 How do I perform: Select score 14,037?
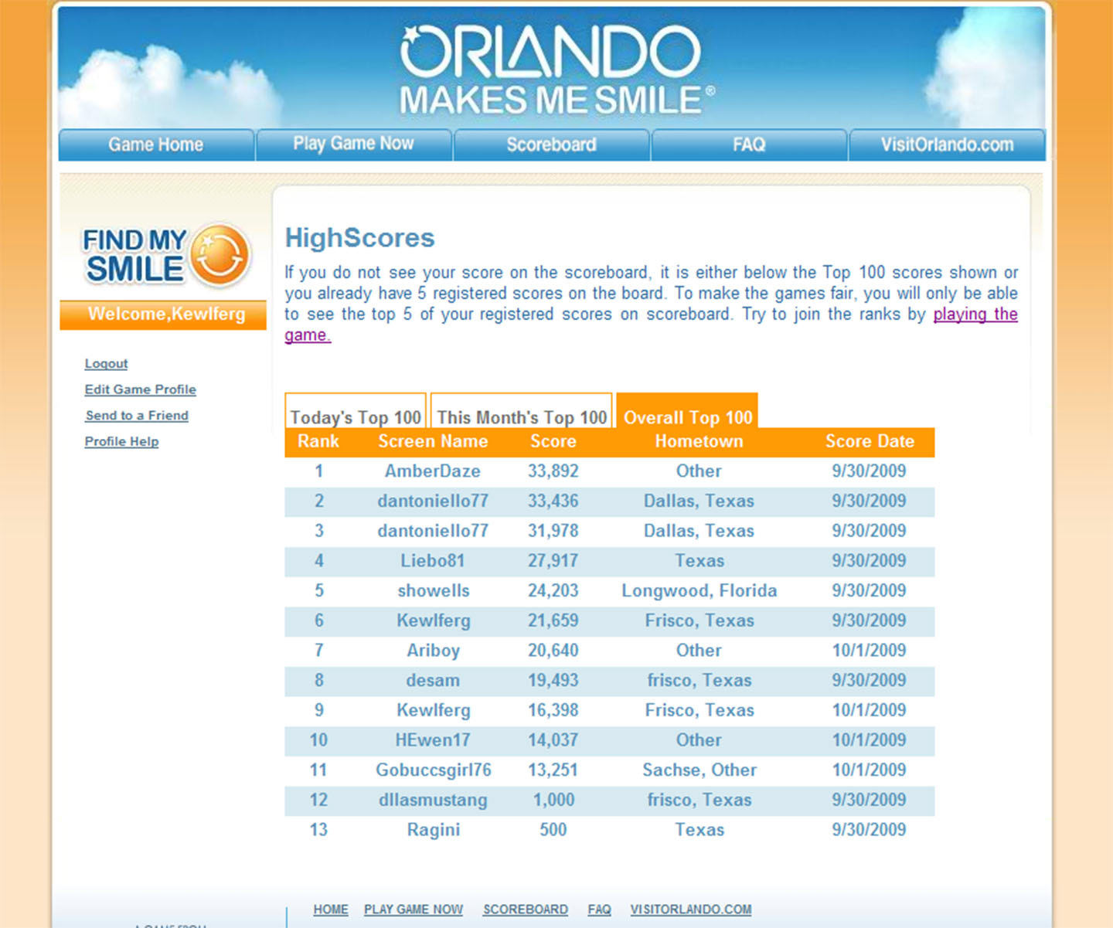click(553, 740)
